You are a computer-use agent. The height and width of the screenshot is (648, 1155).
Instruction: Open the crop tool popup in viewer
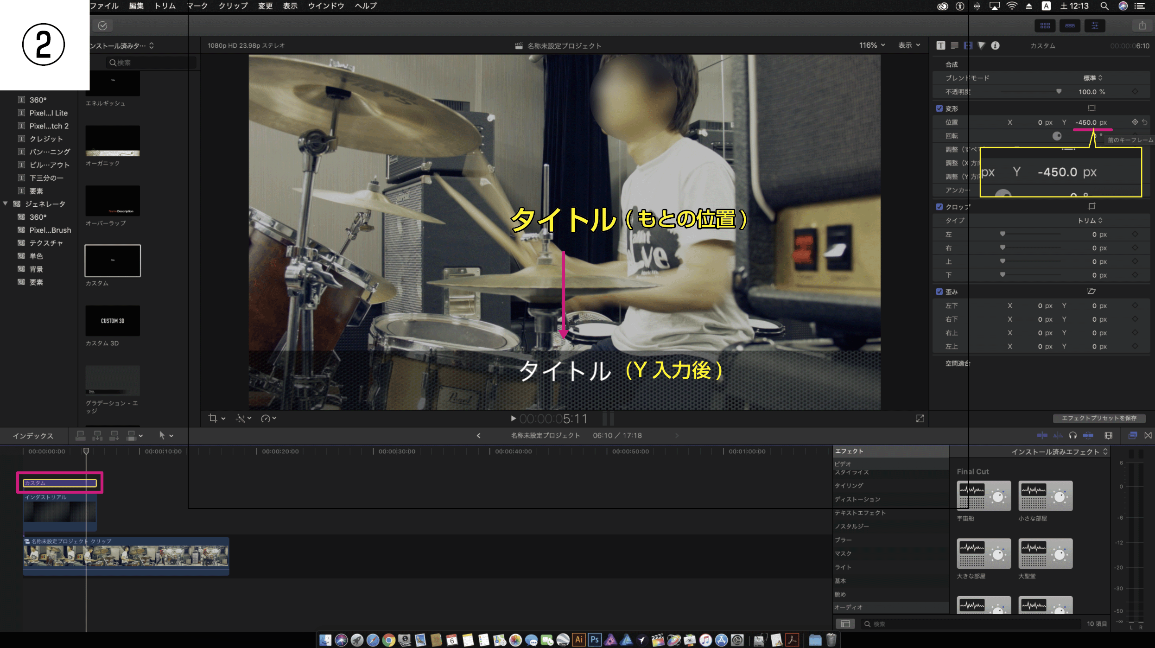216,418
